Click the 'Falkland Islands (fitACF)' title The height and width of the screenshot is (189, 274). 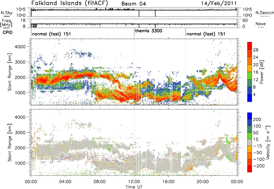(70, 3)
